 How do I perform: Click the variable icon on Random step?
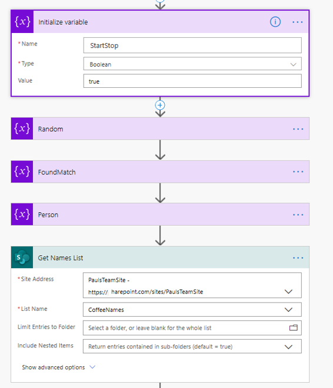pyautogui.click(x=22, y=129)
